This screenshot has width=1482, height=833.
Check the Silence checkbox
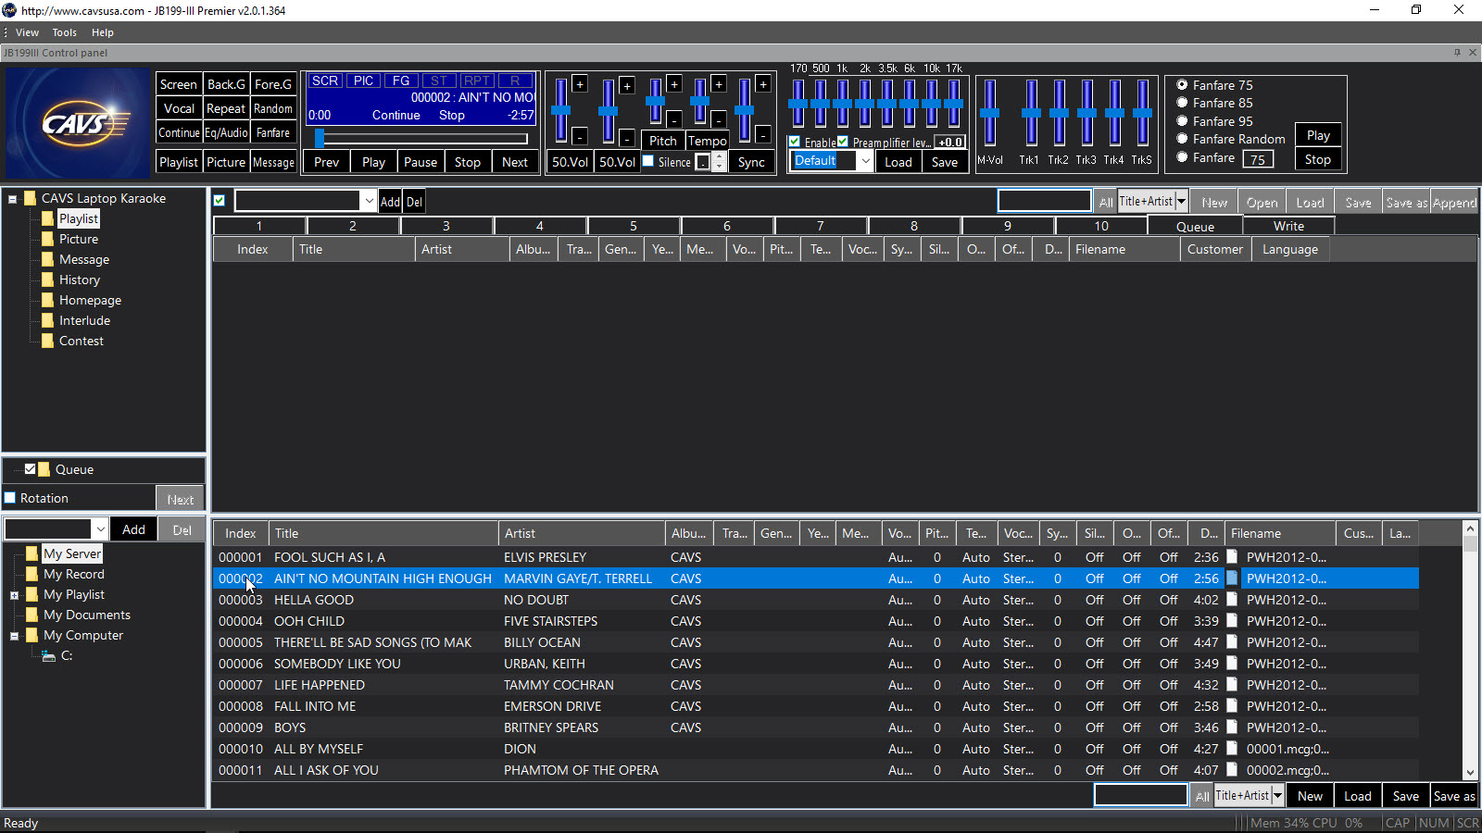(x=648, y=161)
